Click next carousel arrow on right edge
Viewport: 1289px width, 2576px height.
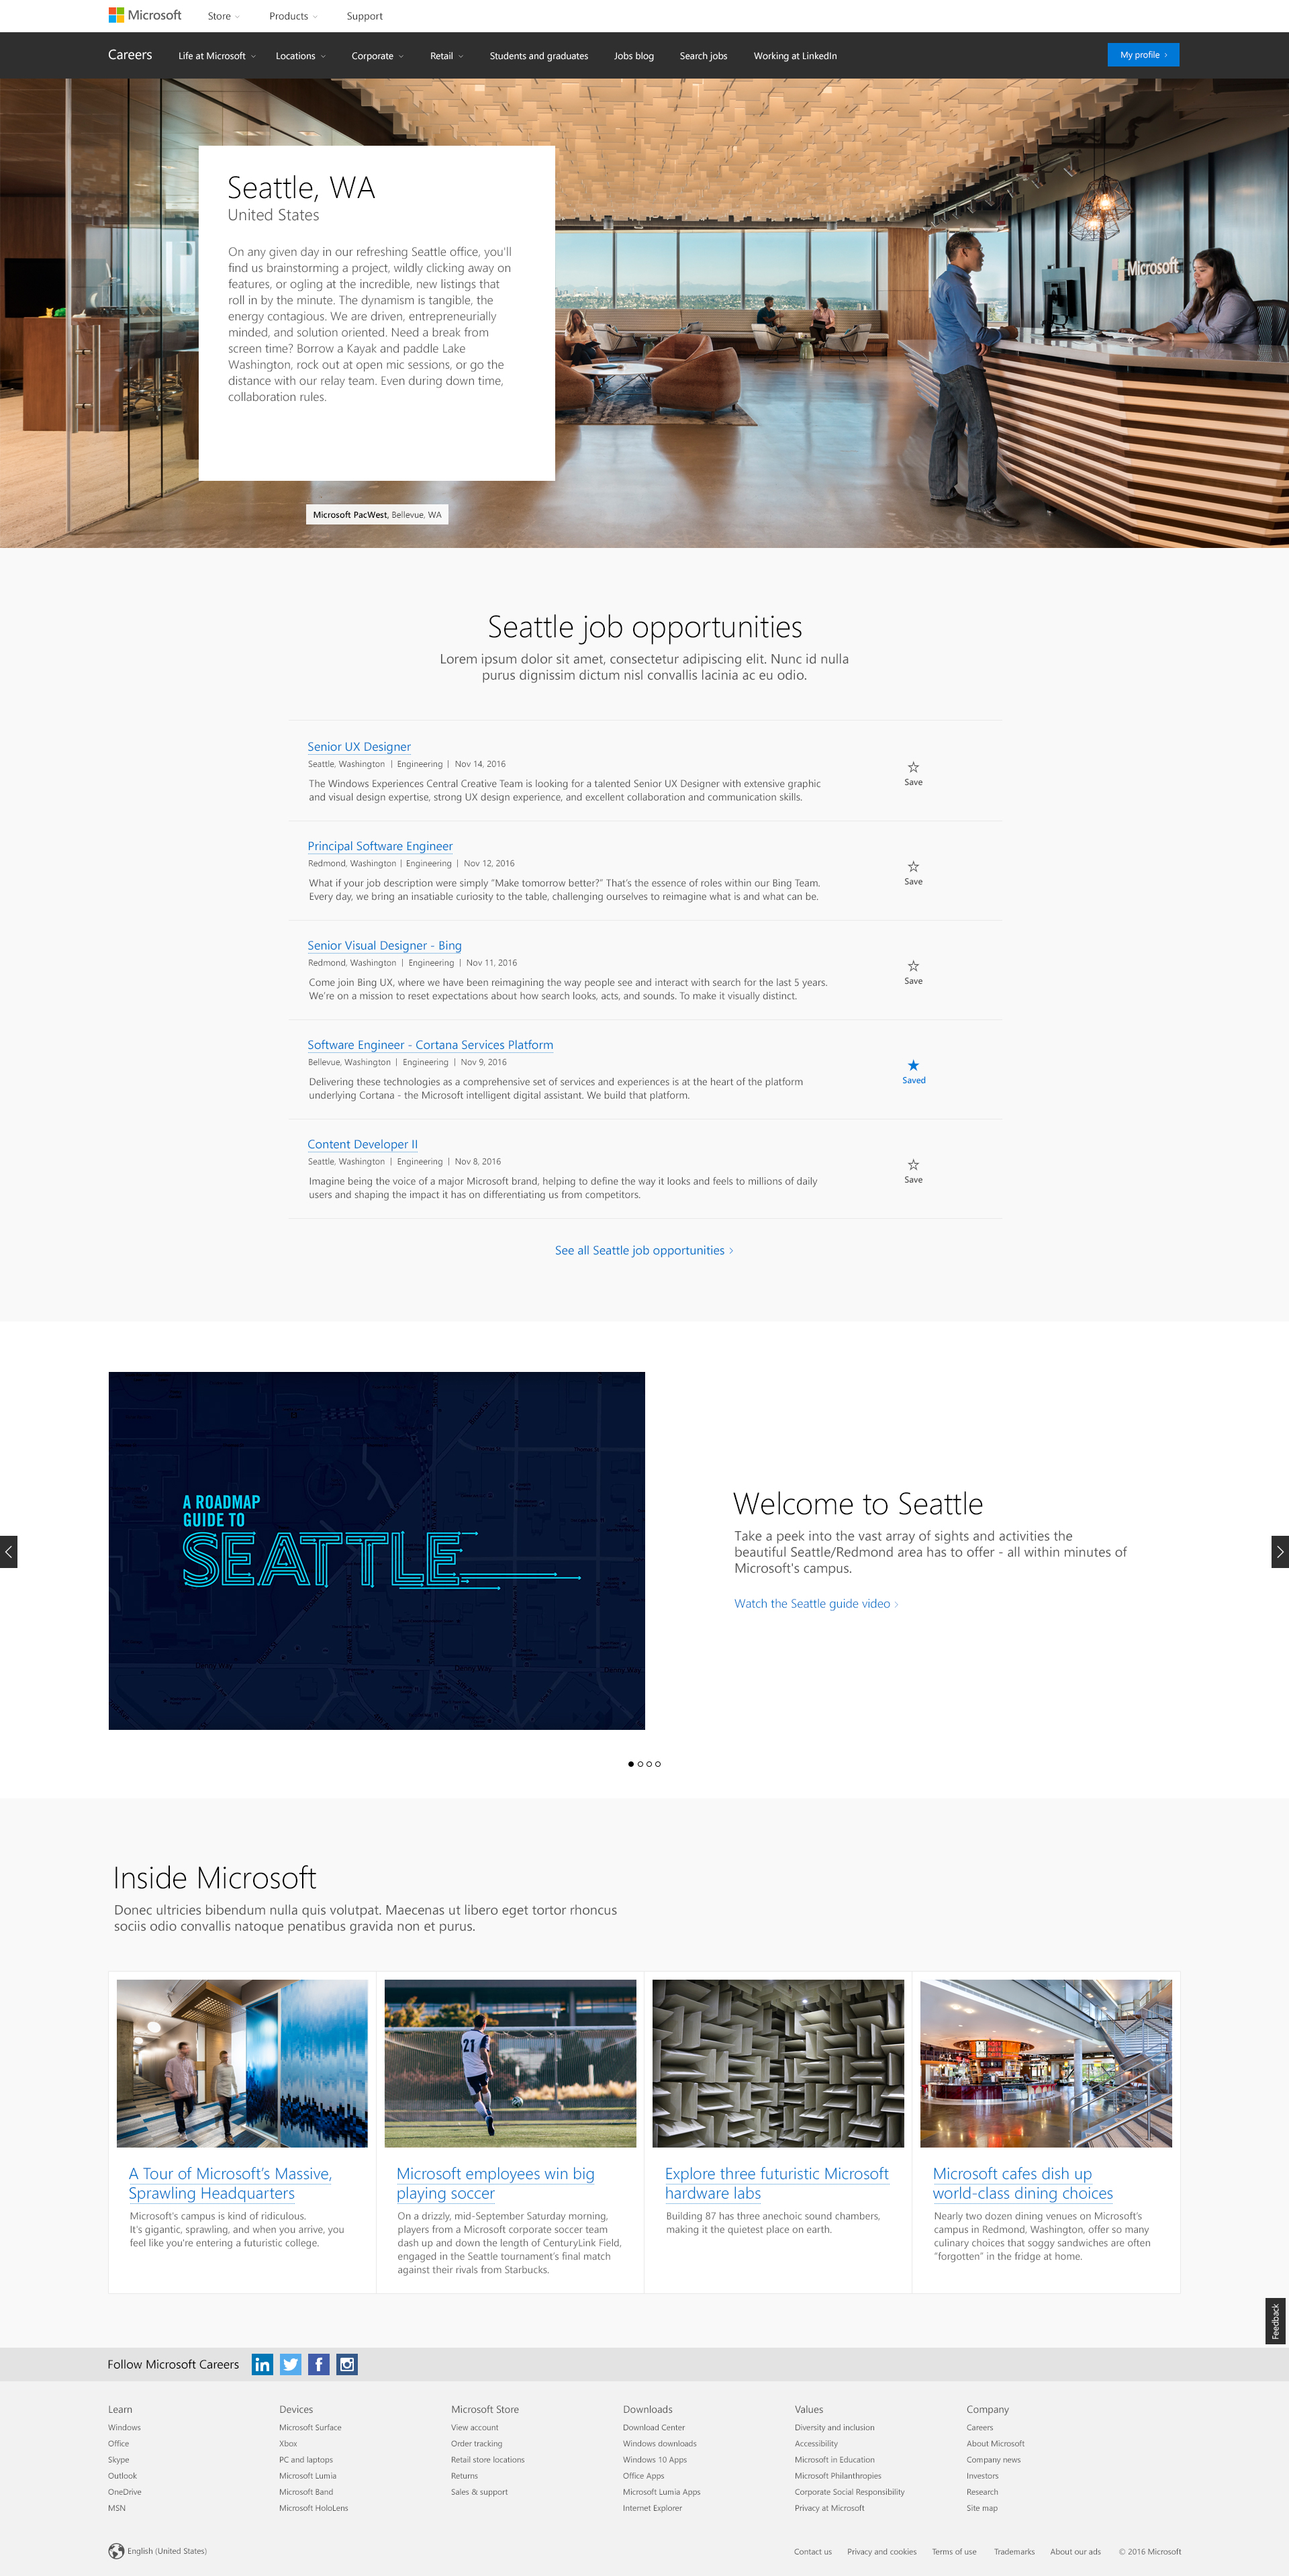[1279, 1551]
